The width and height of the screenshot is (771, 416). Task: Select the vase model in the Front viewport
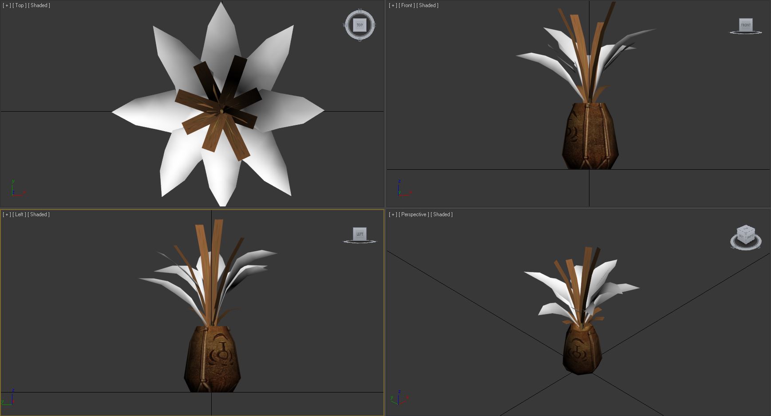click(x=590, y=136)
